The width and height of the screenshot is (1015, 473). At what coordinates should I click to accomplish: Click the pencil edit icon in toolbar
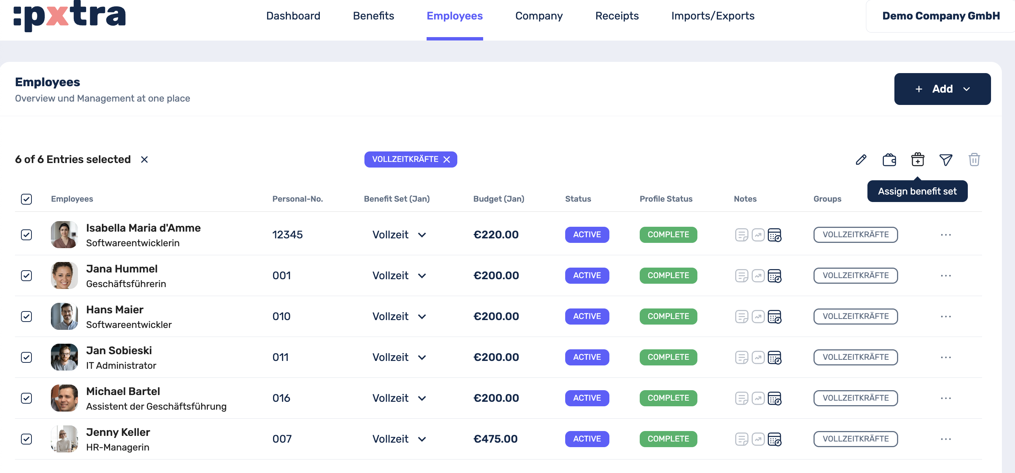pos(861,160)
